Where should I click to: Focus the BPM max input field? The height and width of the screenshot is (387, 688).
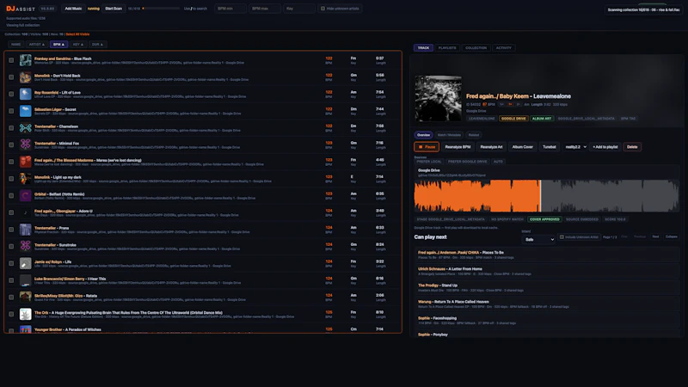(x=265, y=9)
